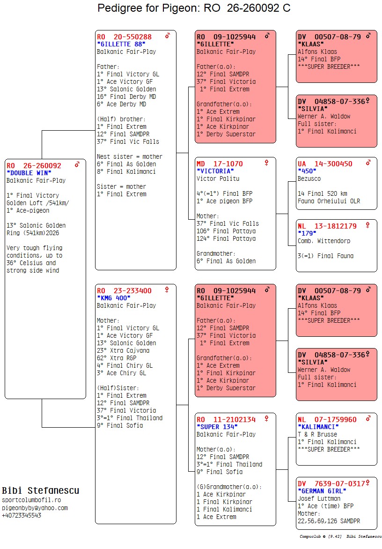The height and width of the screenshot is (549, 382).
Task: Click the ring number "DV 7639-07-0317"
Action: (331, 484)
